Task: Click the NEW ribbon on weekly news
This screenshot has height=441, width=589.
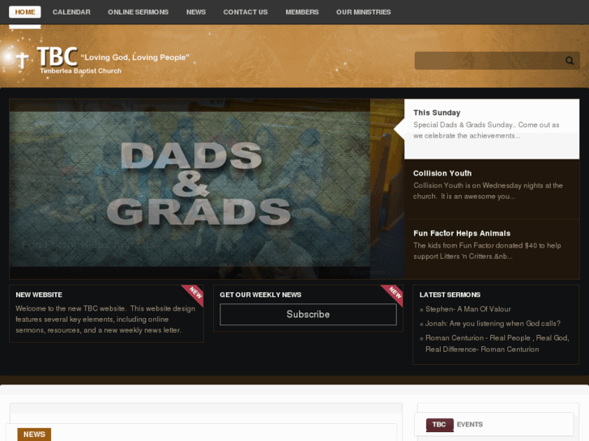Action: pos(394,294)
